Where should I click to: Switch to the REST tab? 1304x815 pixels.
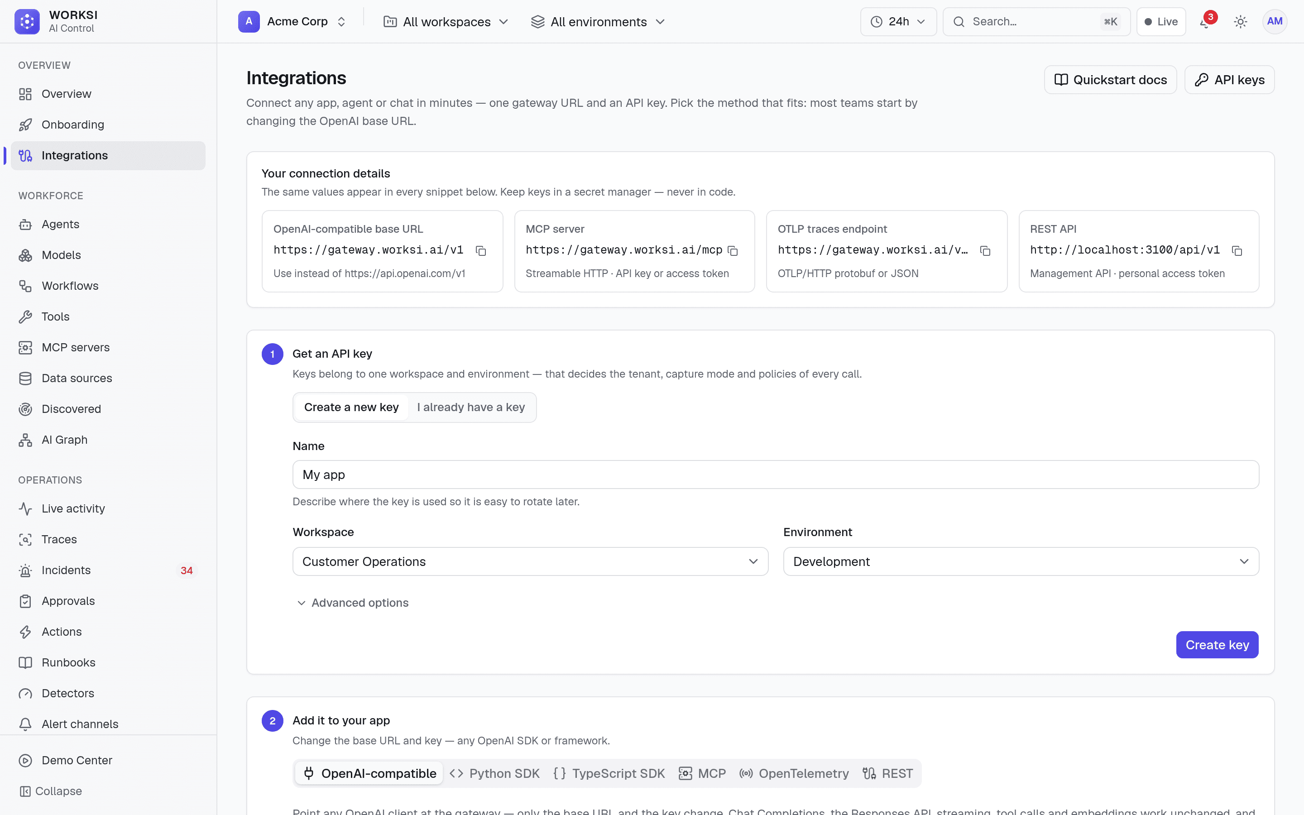pyautogui.click(x=887, y=773)
